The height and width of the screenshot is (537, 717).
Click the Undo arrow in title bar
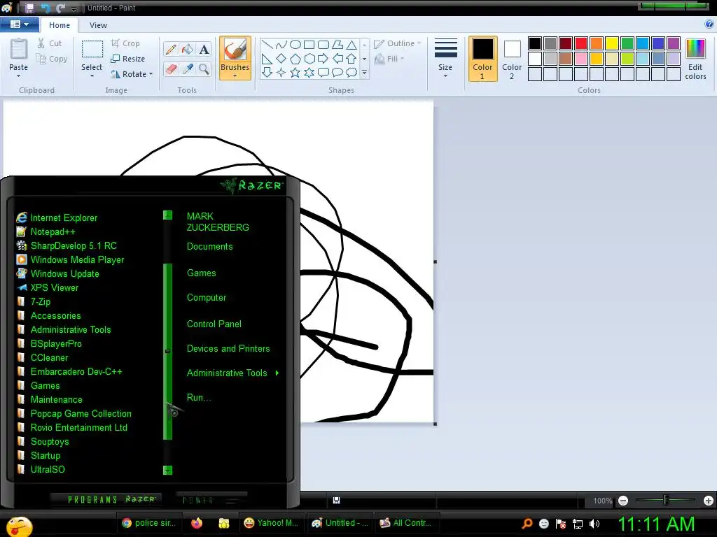[46, 8]
